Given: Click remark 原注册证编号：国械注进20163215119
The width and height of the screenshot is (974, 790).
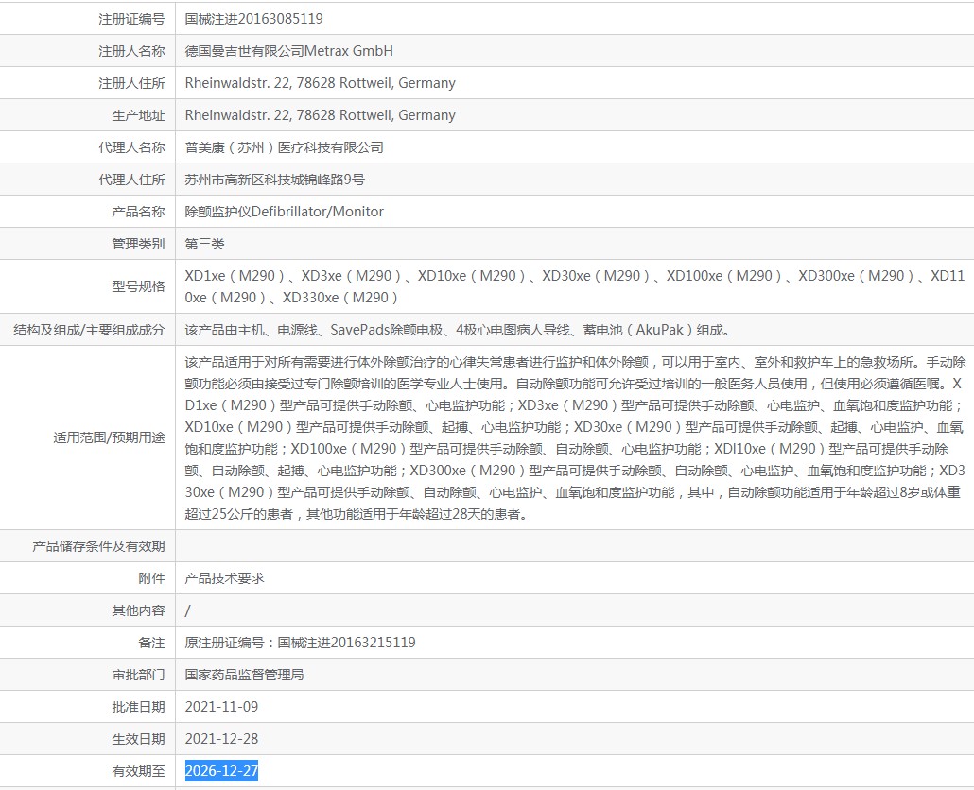Looking at the screenshot, I should [x=300, y=643].
